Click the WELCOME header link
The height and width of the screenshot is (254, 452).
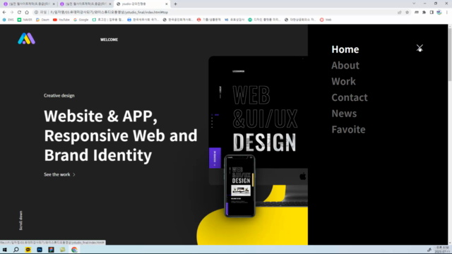point(109,40)
